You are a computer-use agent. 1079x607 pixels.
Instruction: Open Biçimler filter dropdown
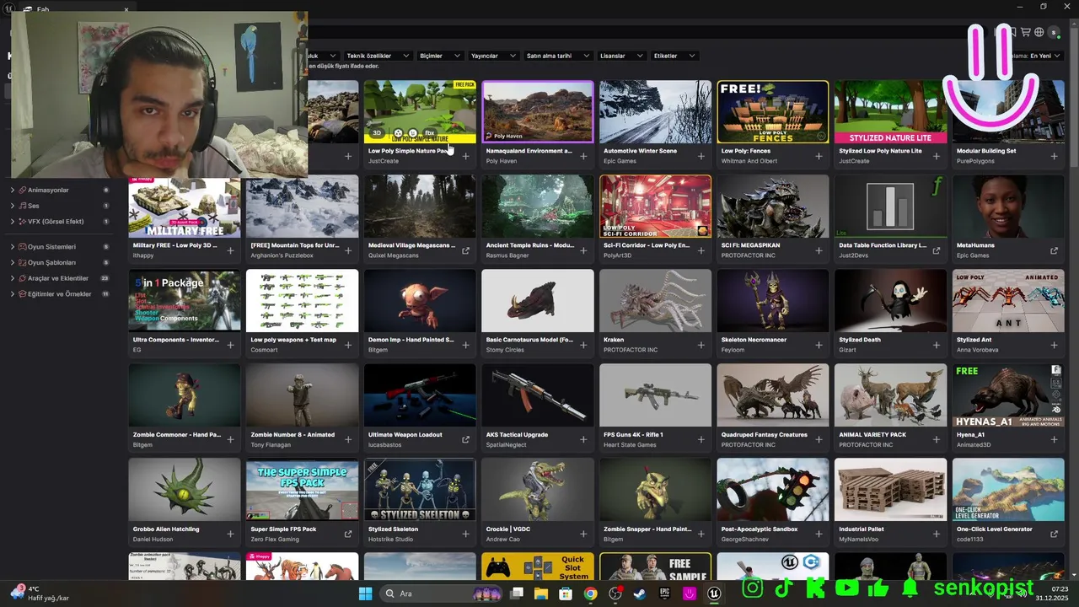tap(440, 56)
